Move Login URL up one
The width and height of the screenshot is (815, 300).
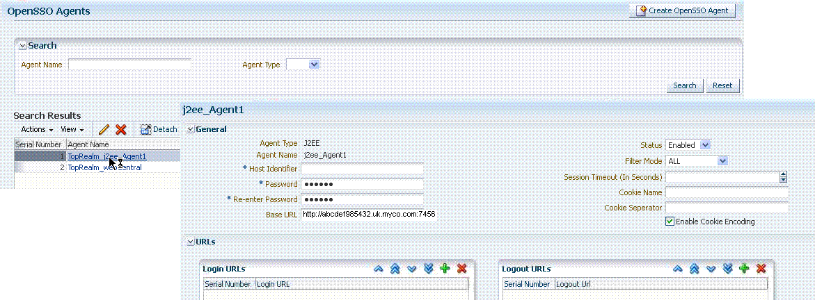[379, 269]
